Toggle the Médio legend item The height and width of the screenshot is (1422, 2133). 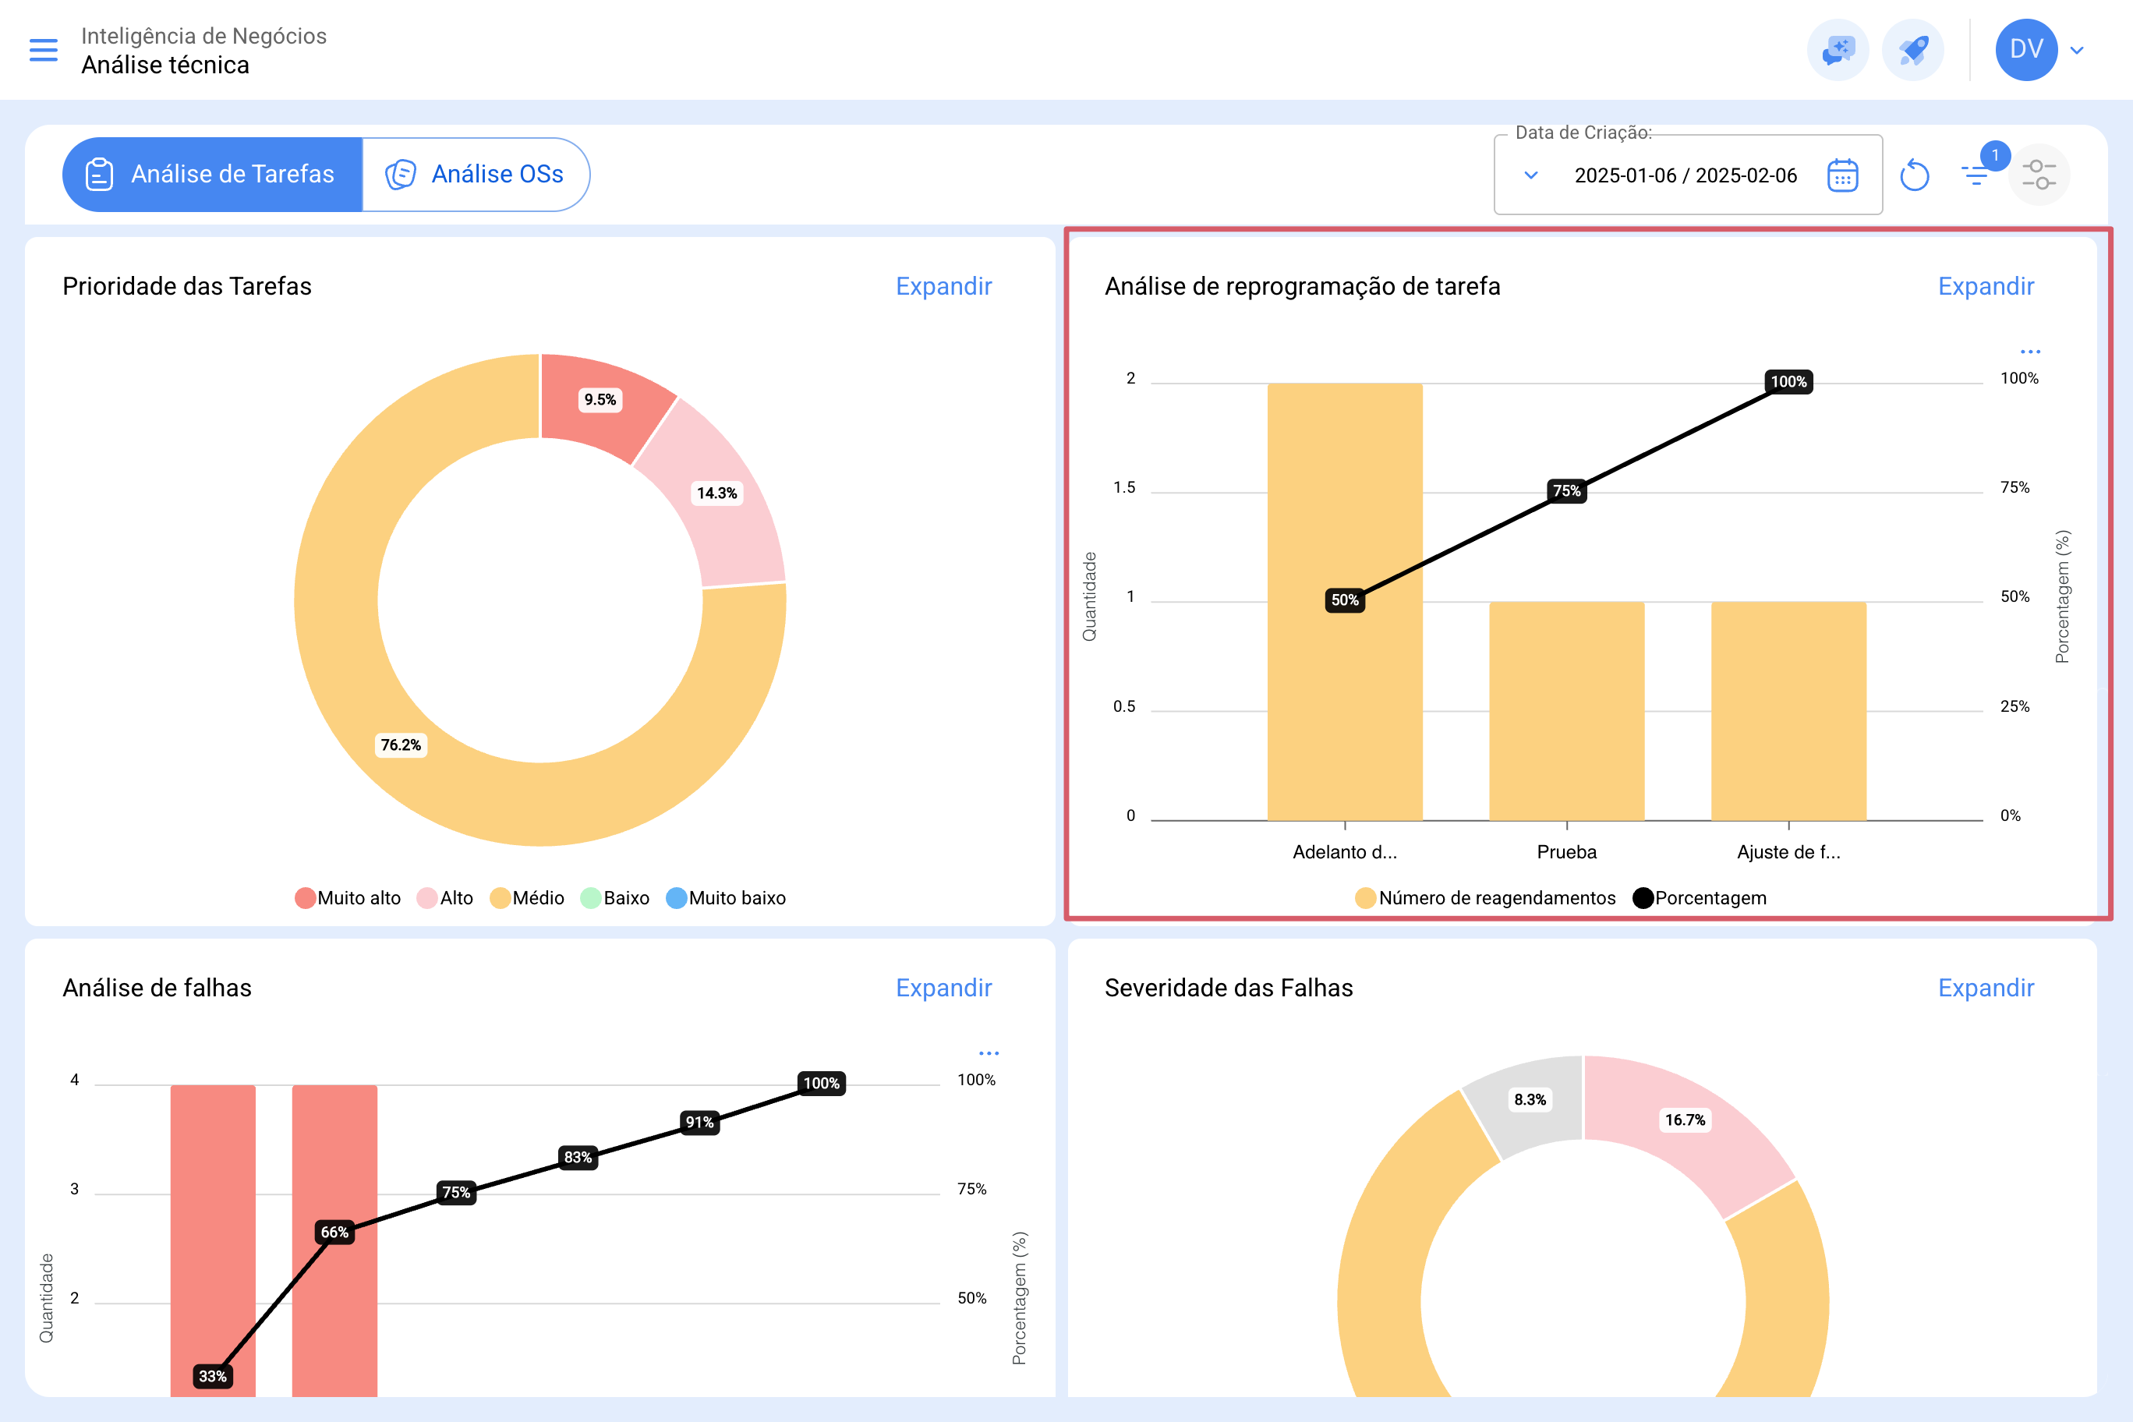pyautogui.click(x=527, y=898)
